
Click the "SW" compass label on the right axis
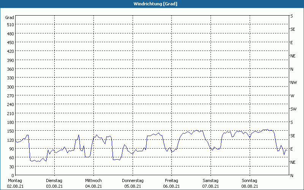pyautogui.click(x=293, y=109)
